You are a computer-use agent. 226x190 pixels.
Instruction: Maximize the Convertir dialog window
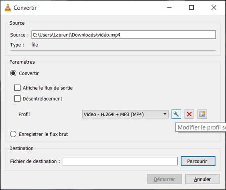coord(191,8)
